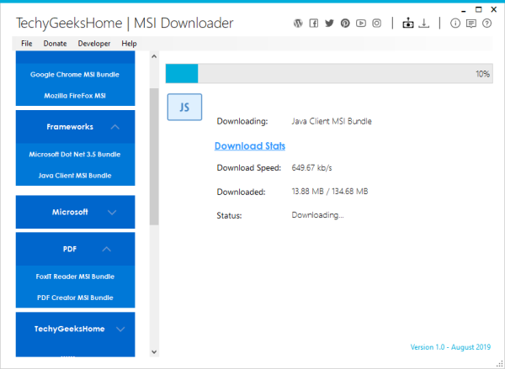The image size is (505, 369).
Task: Open the Twitter profile icon
Action: [329, 24]
